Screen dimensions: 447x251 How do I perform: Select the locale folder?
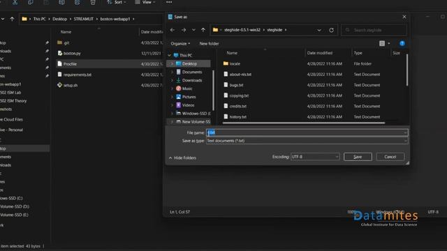pyautogui.click(x=235, y=63)
